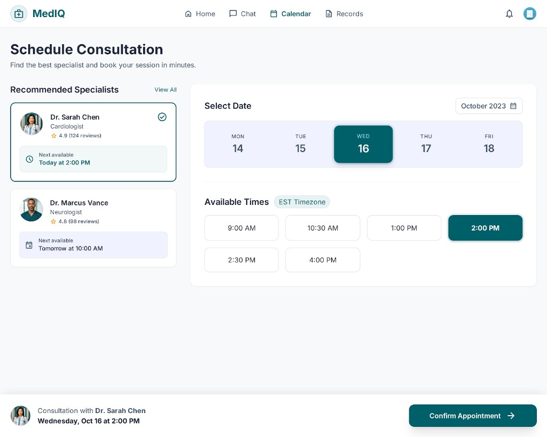Click the star rating icon for Dr. Marcus Vance
547x437 pixels.
tap(53, 221)
